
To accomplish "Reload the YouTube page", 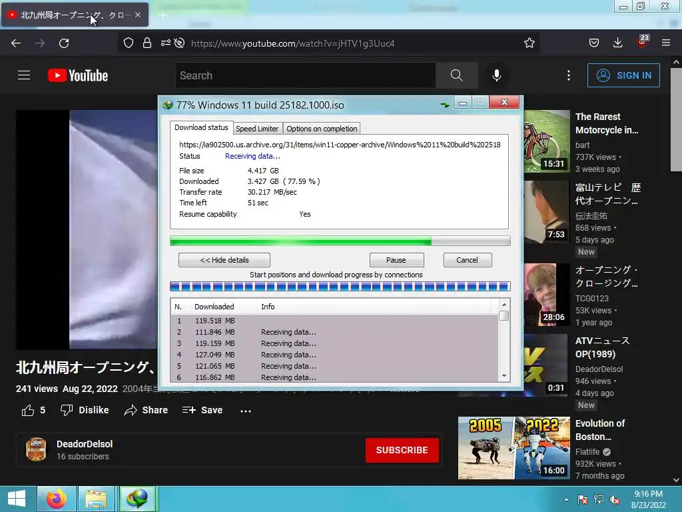I will pyautogui.click(x=64, y=43).
